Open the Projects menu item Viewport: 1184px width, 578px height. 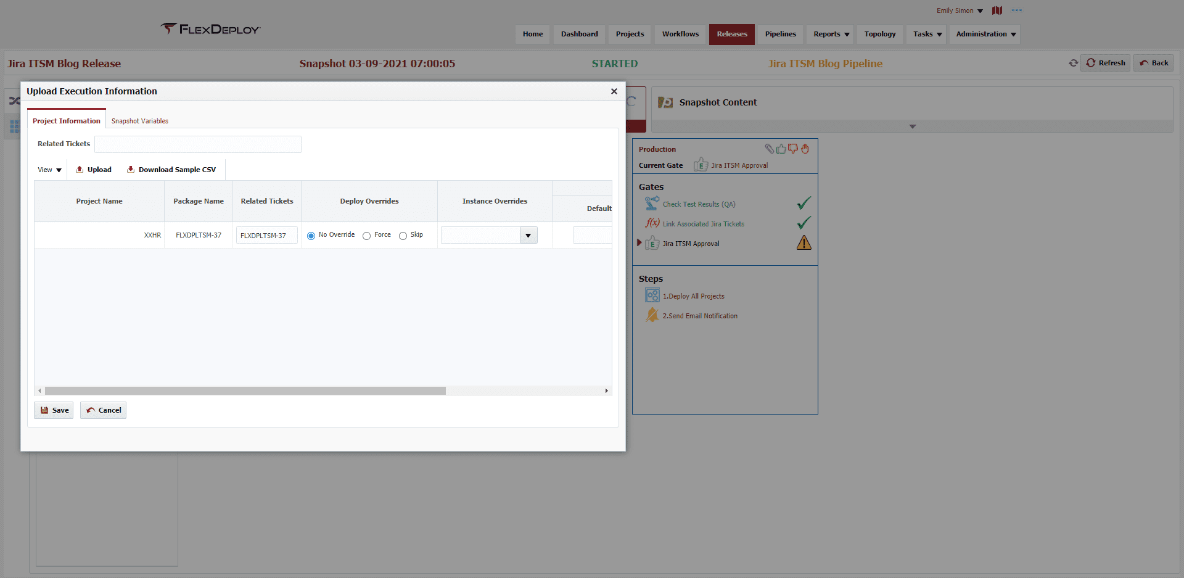tap(630, 35)
